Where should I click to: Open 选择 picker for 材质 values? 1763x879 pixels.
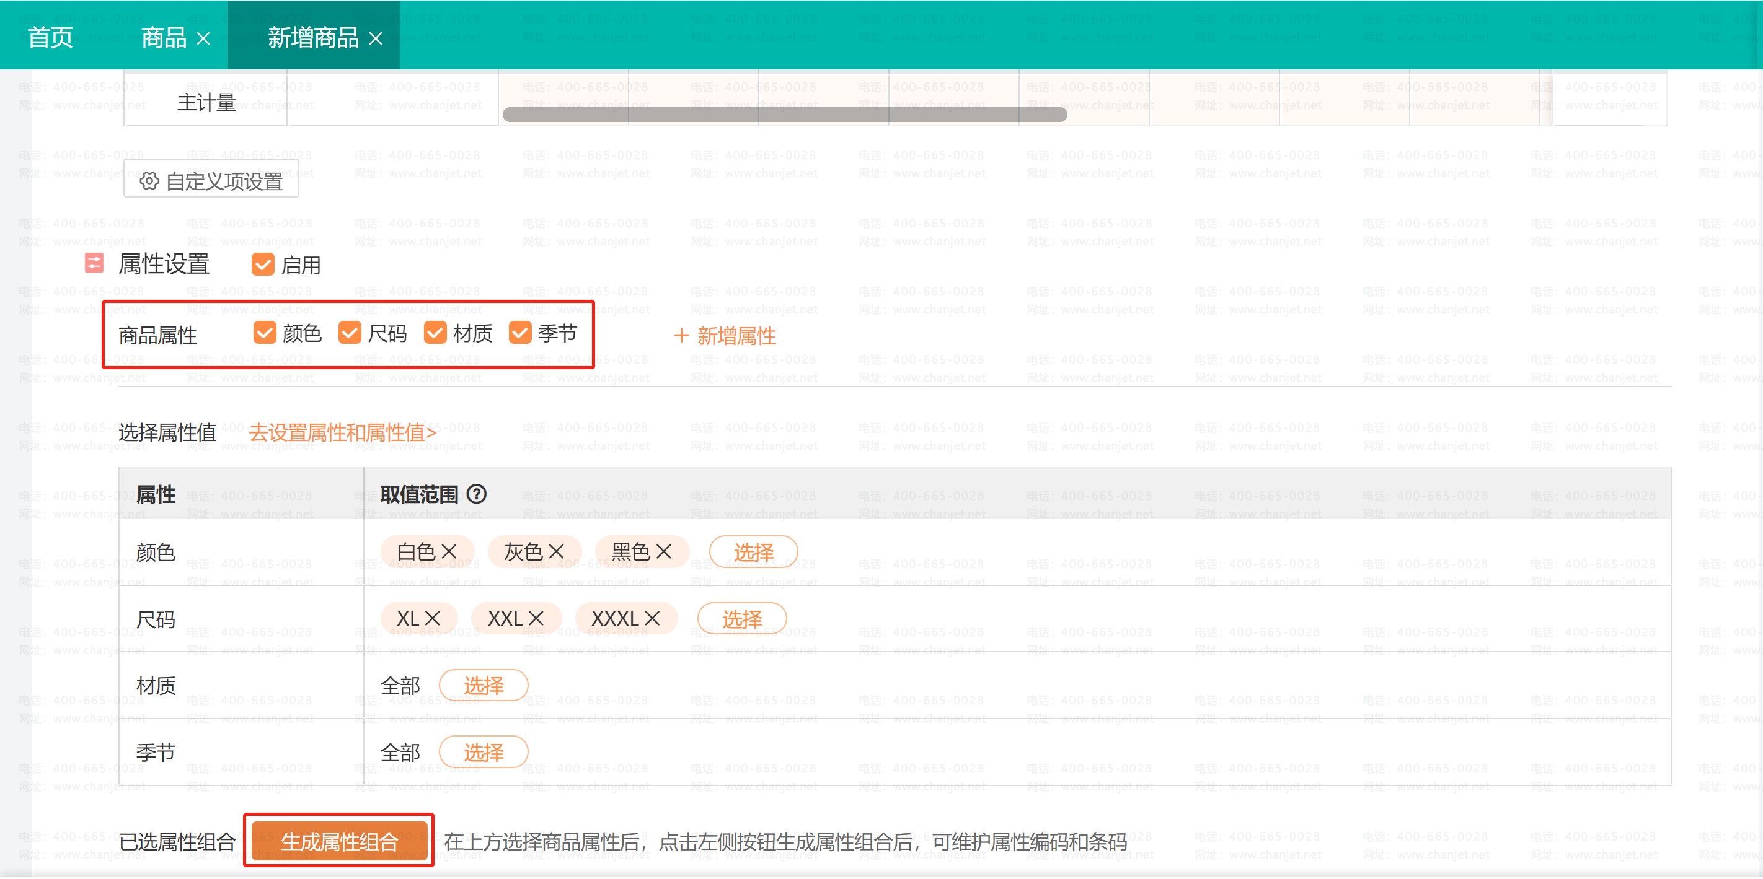tap(483, 685)
